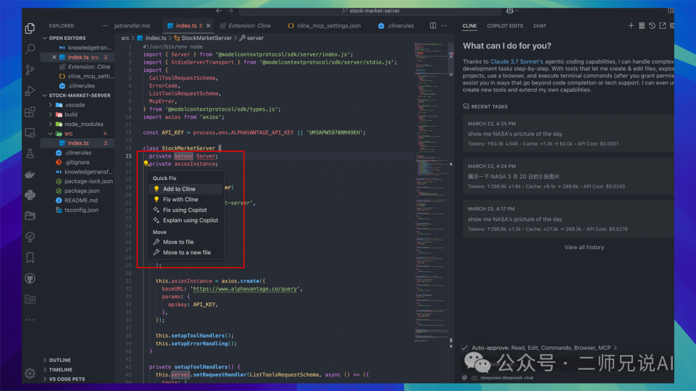This screenshot has width=696, height=391.
Task: Click the lightbulb on line 16
Action: (x=146, y=163)
